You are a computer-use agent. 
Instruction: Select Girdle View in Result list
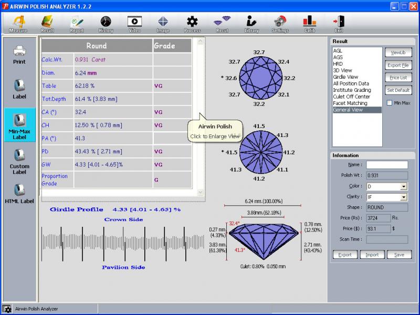(345, 77)
